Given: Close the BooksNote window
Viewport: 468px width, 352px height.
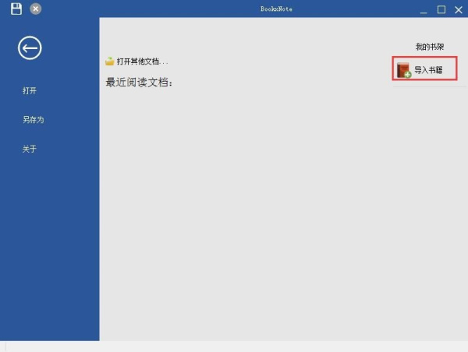Looking at the screenshot, I should pos(458,9).
